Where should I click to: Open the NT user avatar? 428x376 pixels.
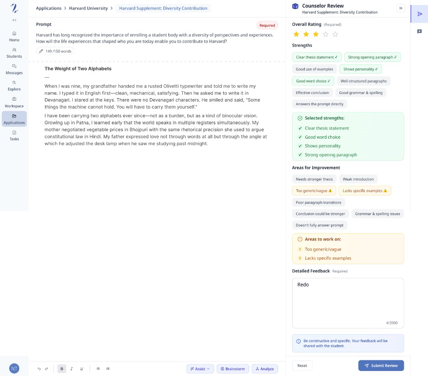click(14, 368)
